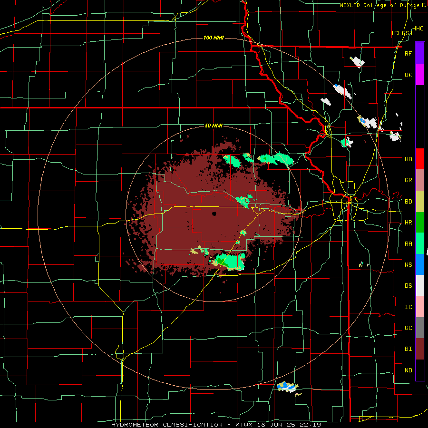This screenshot has width=428, height=428.
Task: Click the 50 NMI range ring label
Action: (214, 126)
